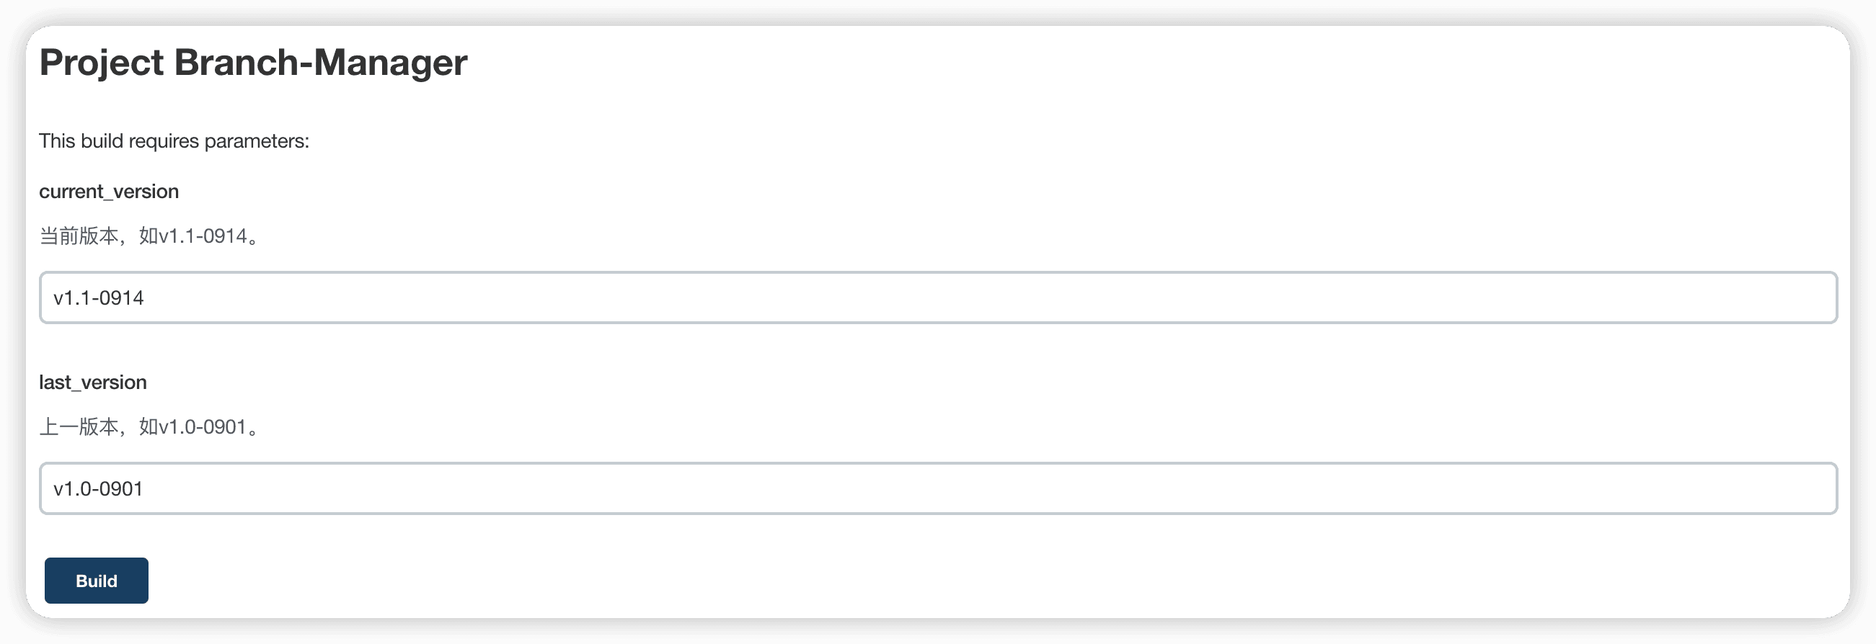Click the word 'Project' in the title

tap(102, 63)
